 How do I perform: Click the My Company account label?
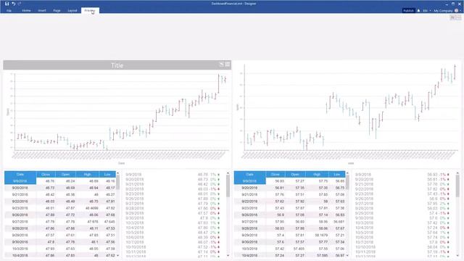point(443,10)
